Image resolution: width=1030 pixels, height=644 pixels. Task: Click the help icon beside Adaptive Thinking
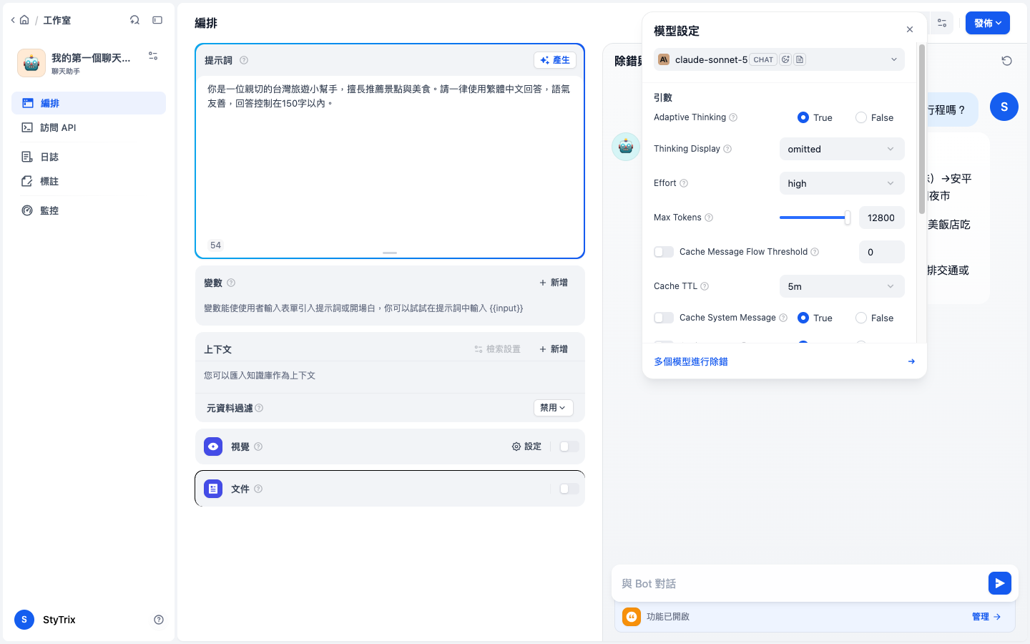click(733, 117)
